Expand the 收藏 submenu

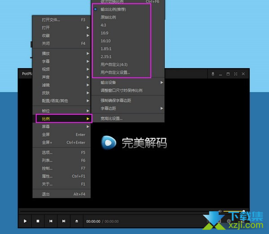pos(61,35)
